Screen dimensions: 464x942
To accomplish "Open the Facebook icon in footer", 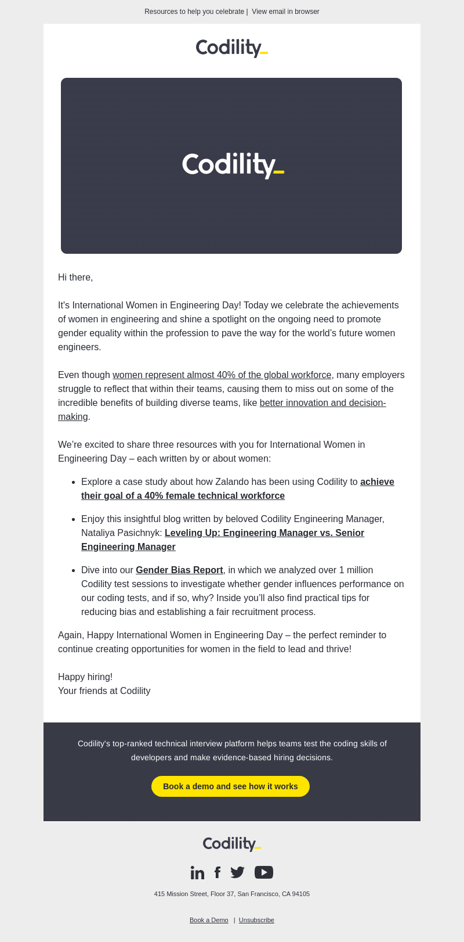I will pos(217,872).
